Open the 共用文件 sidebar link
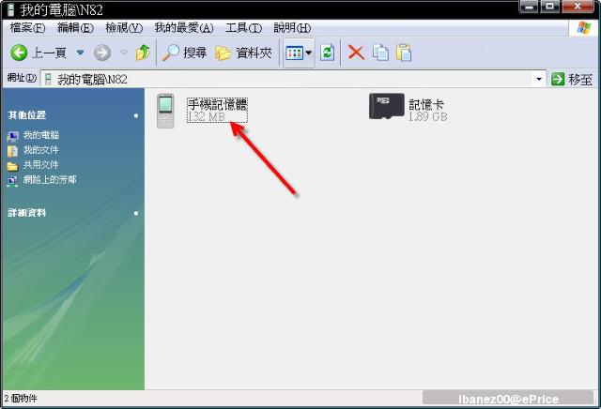 pyautogui.click(x=41, y=165)
